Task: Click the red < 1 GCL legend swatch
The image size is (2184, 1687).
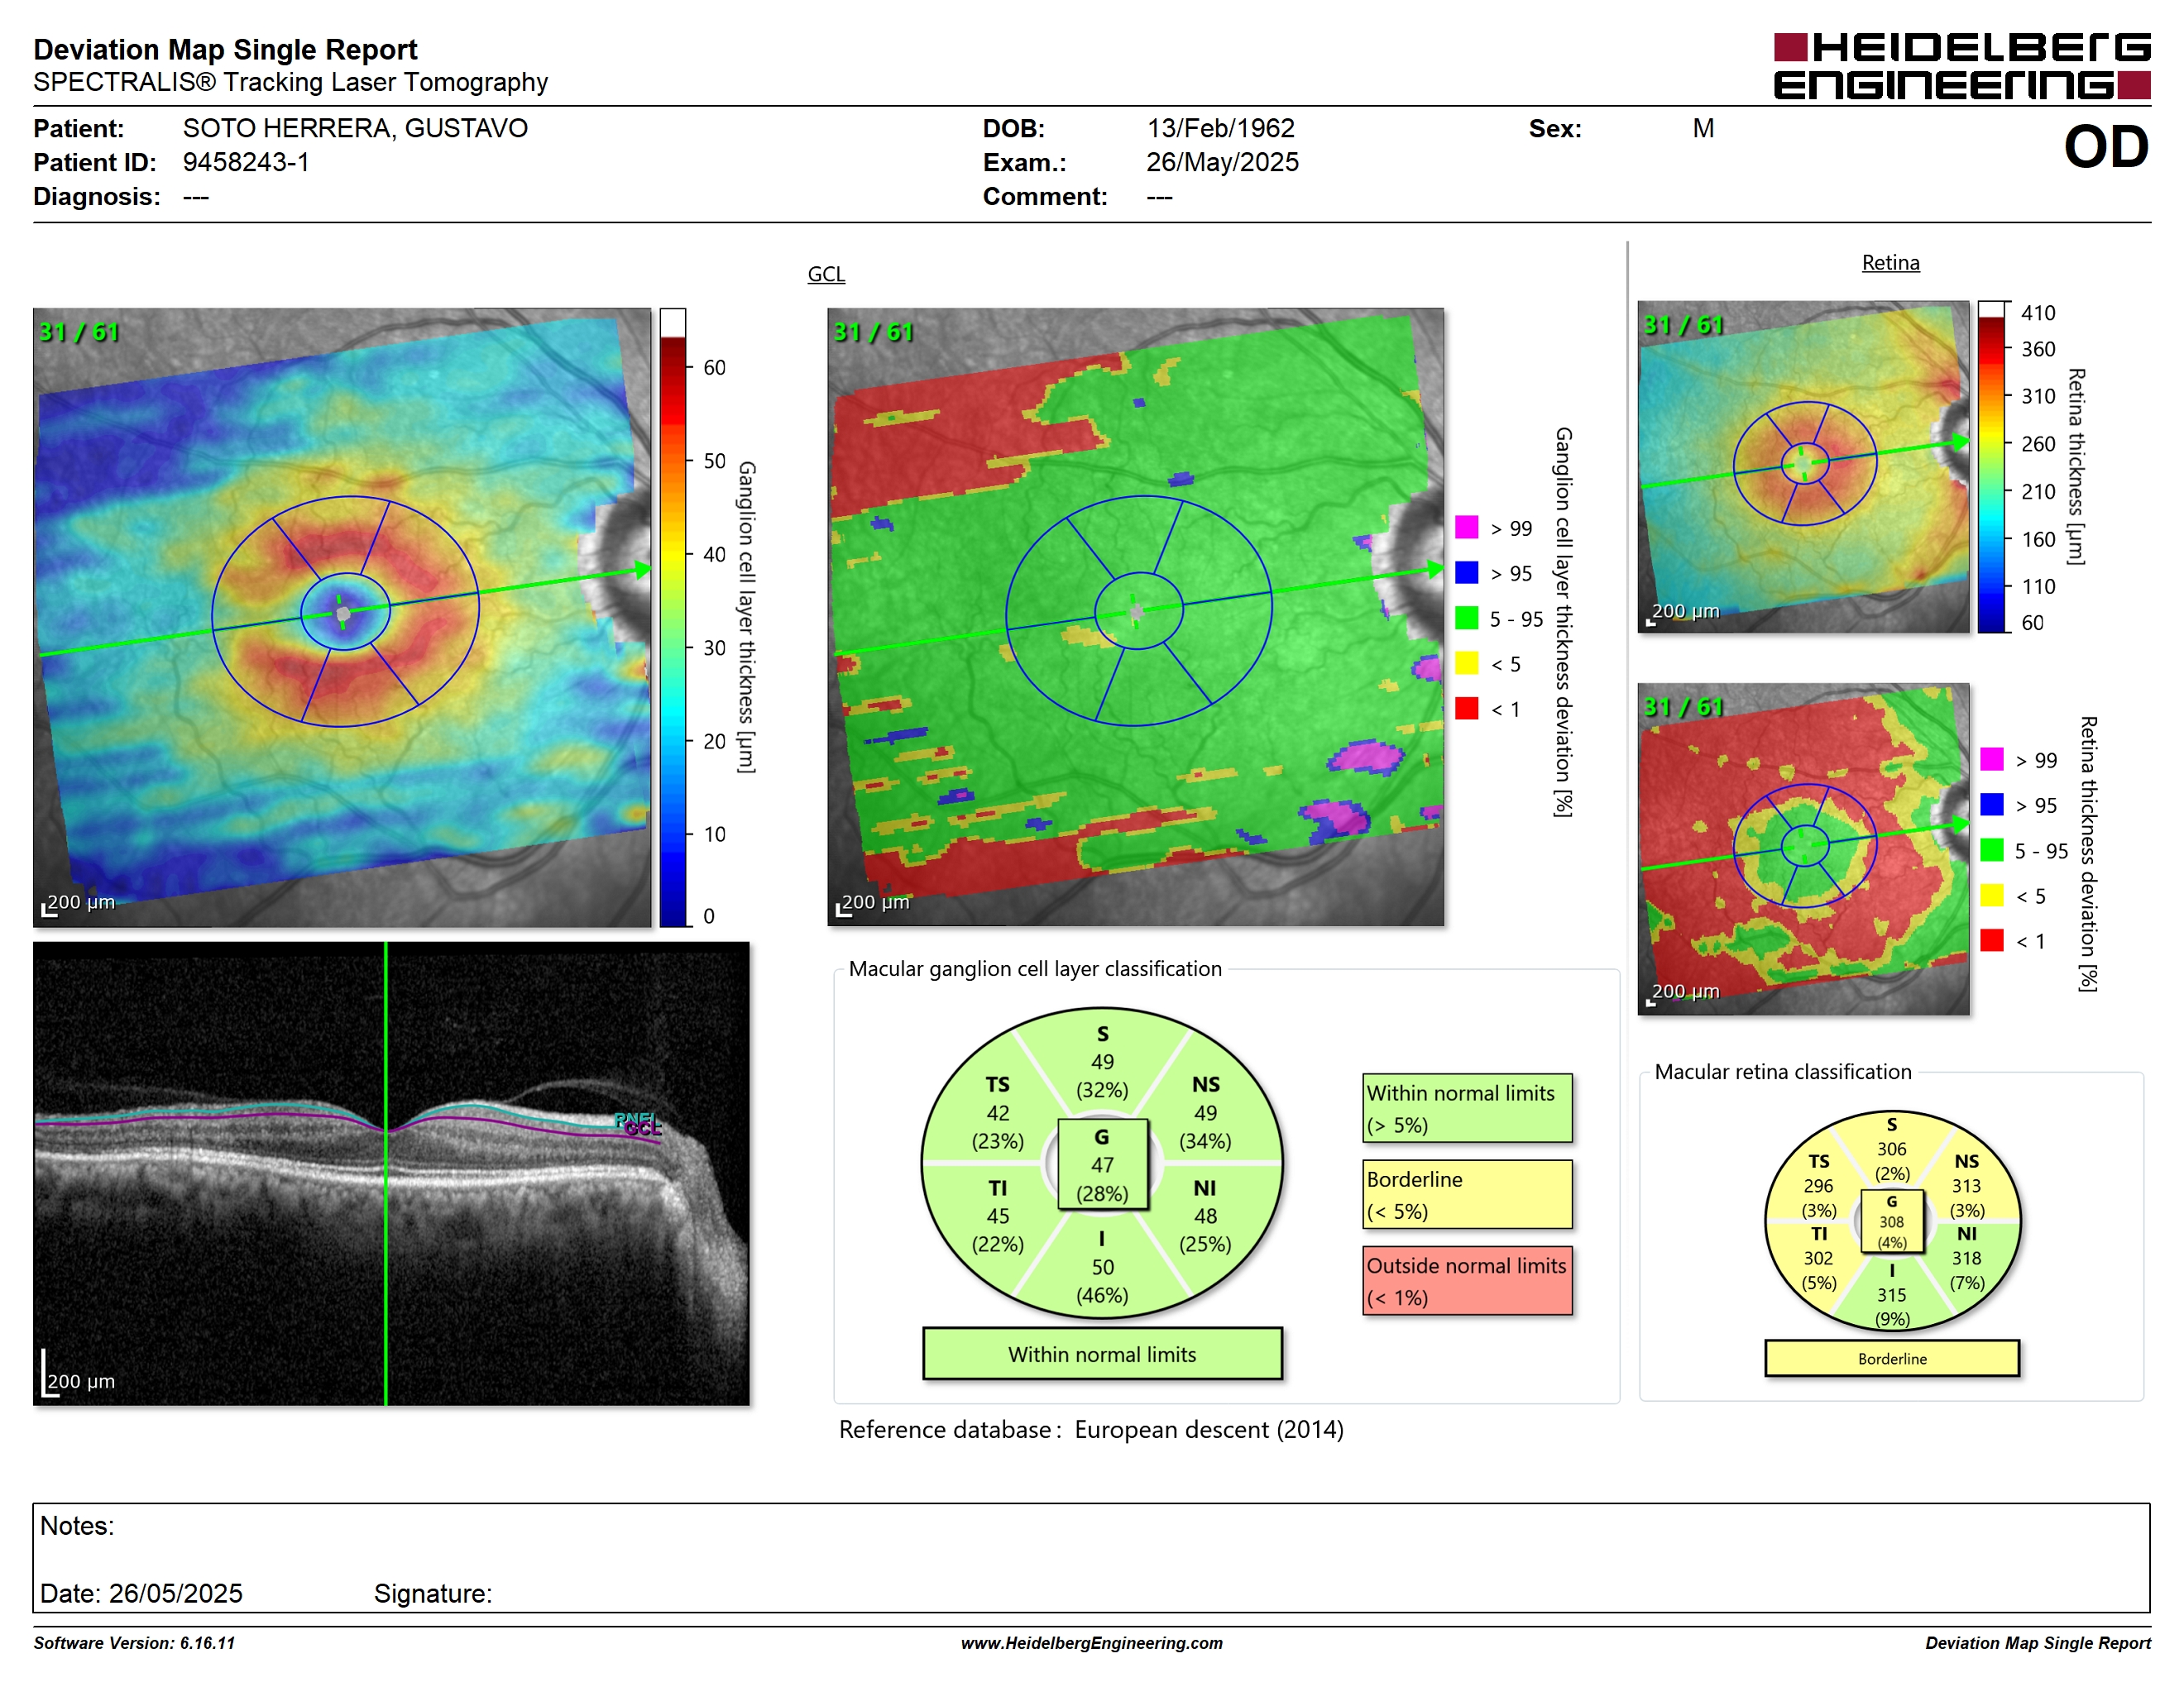Action: [1466, 708]
